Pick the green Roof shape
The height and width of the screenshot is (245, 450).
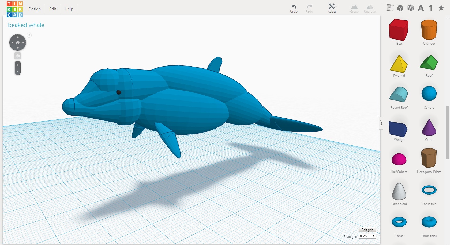tap(429, 63)
